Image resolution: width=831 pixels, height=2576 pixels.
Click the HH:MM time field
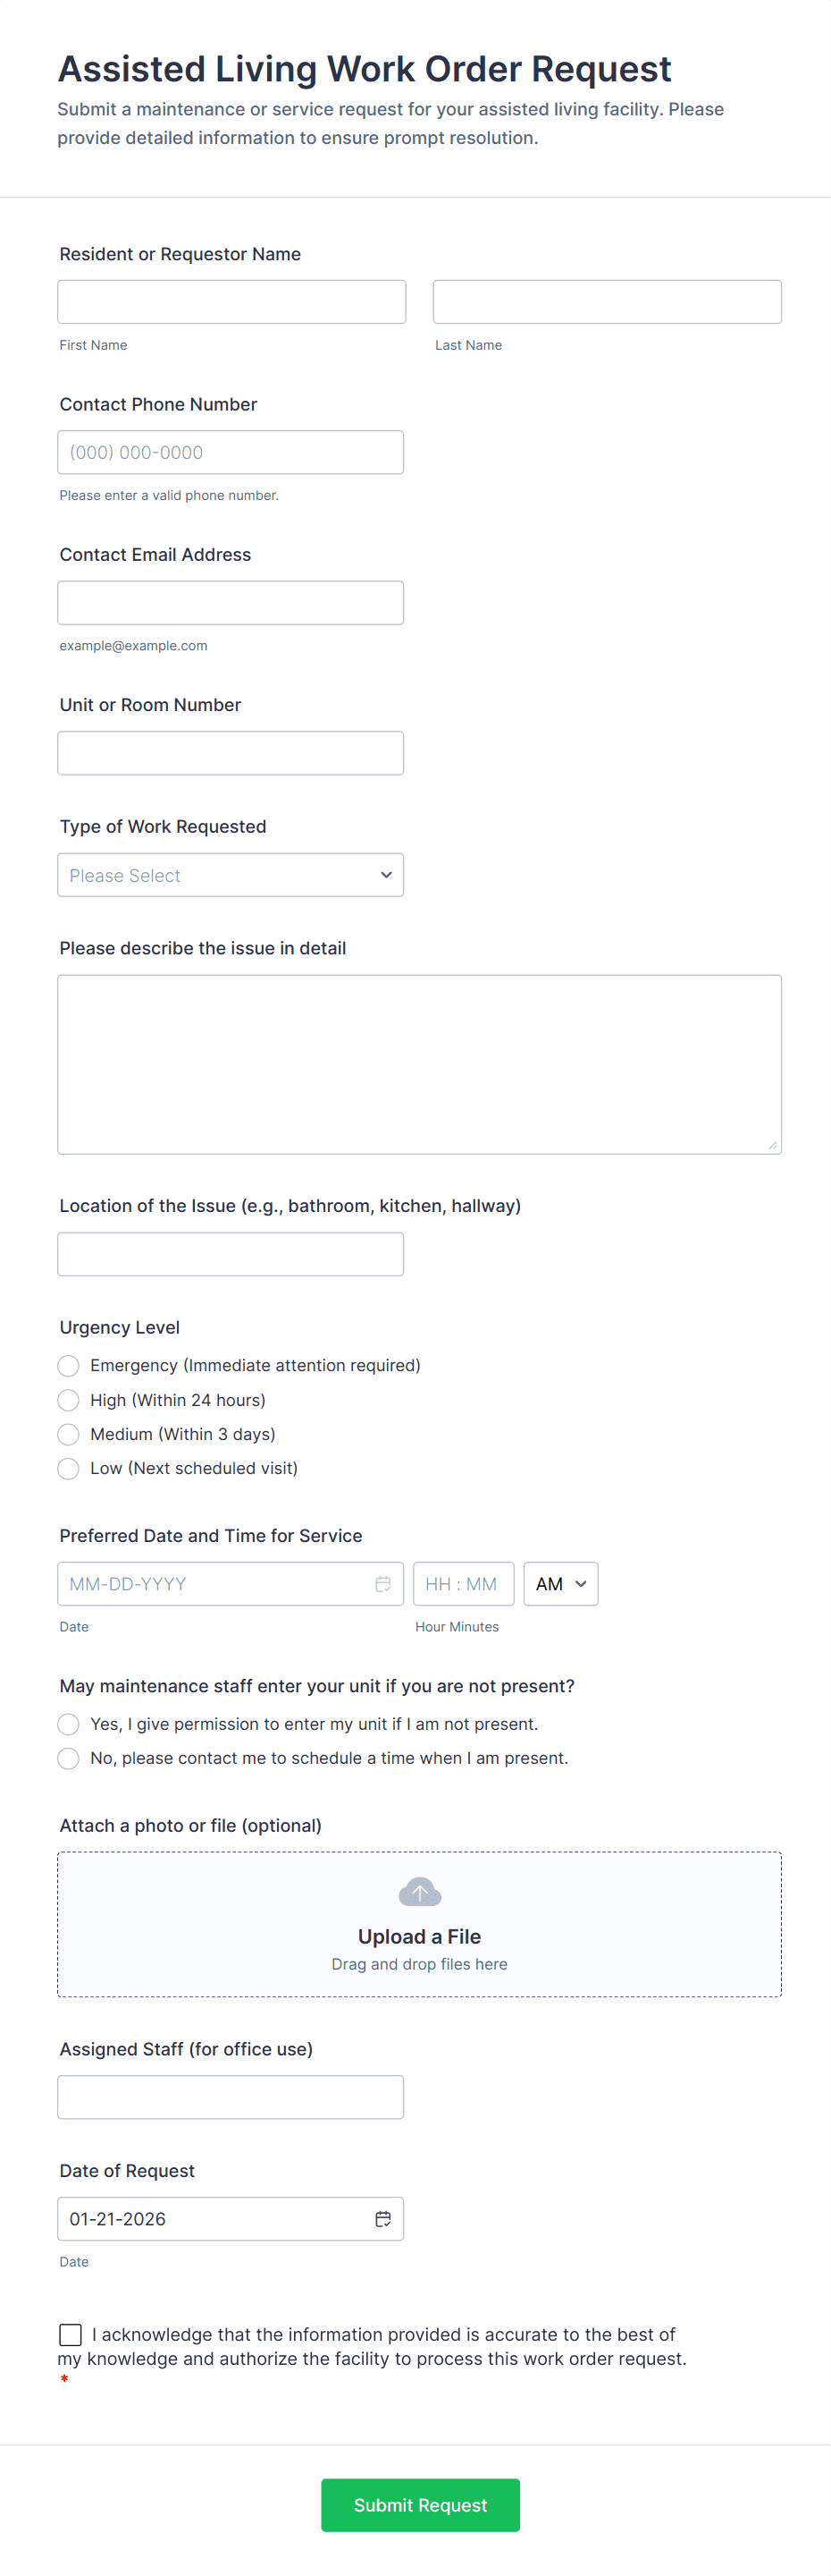pyautogui.click(x=464, y=1584)
